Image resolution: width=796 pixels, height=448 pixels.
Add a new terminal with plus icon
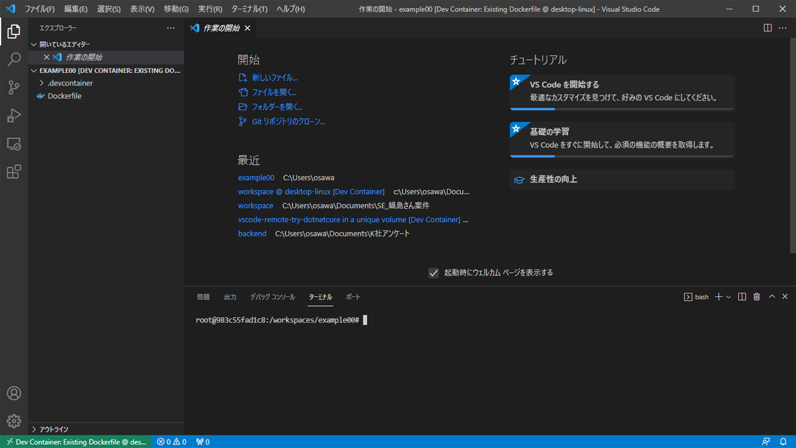coord(718,297)
